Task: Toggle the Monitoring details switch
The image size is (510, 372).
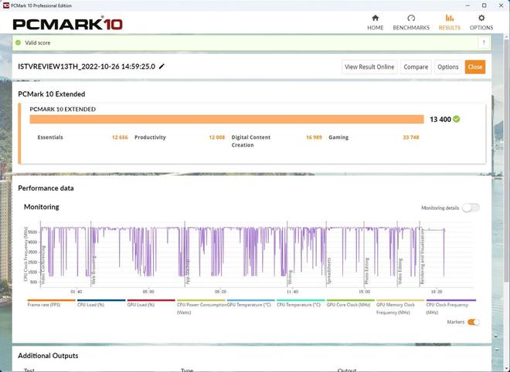Action: (x=471, y=208)
